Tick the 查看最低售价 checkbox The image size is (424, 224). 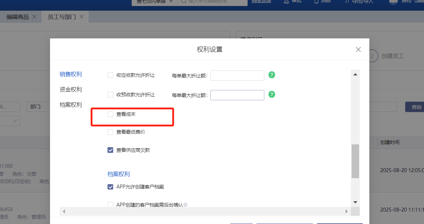[x=110, y=132]
